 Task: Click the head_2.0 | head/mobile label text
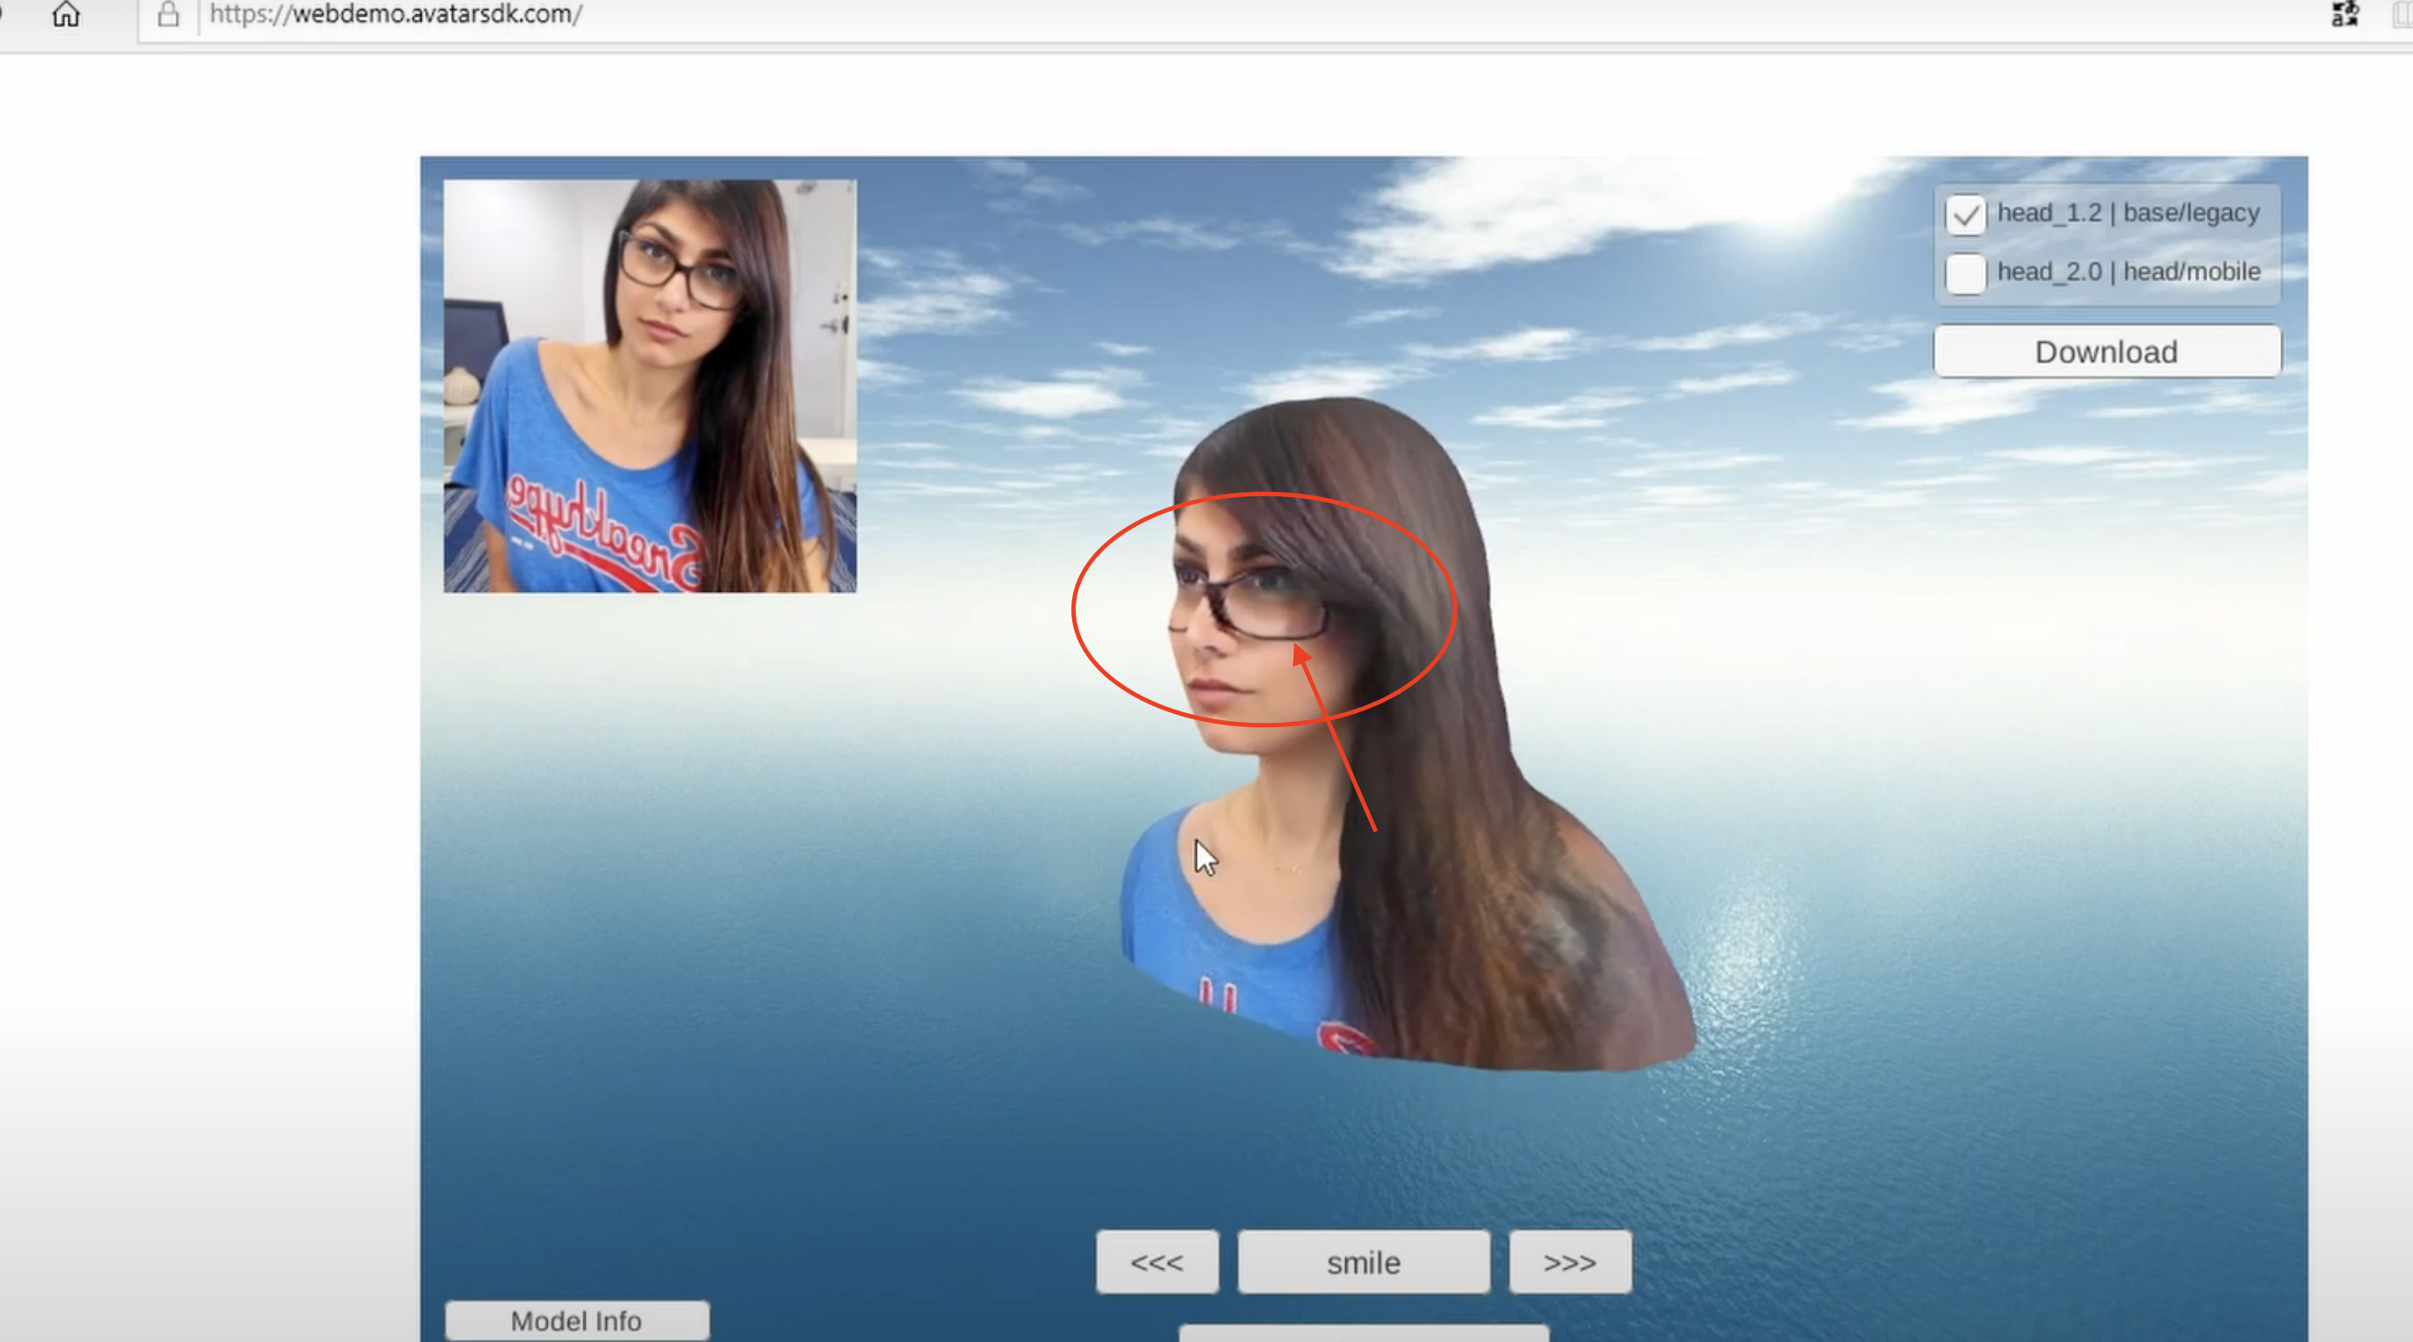click(2128, 271)
